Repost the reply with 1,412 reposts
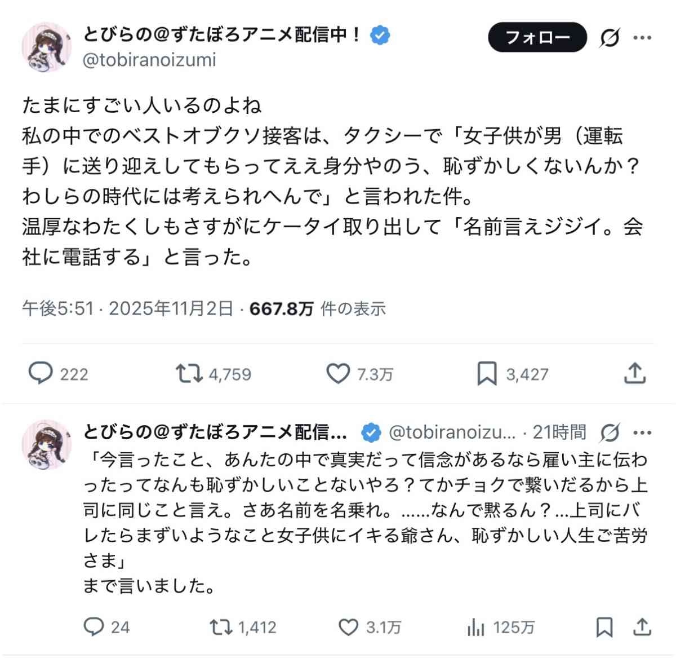 [x=221, y=627]
